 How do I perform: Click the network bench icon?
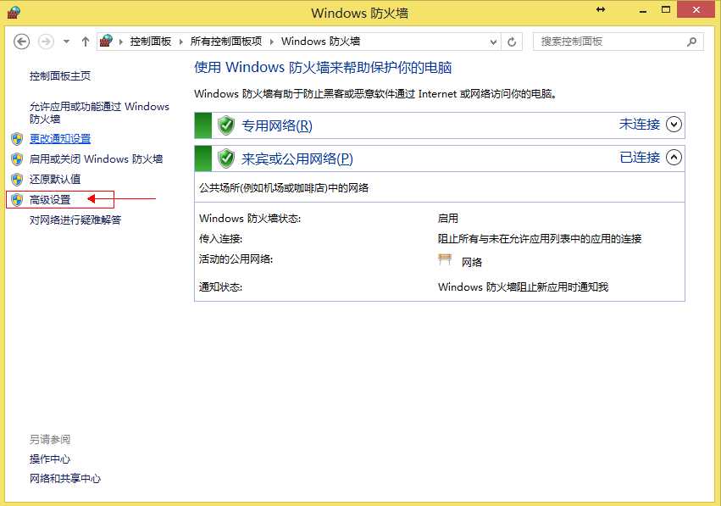pos(445,260)
